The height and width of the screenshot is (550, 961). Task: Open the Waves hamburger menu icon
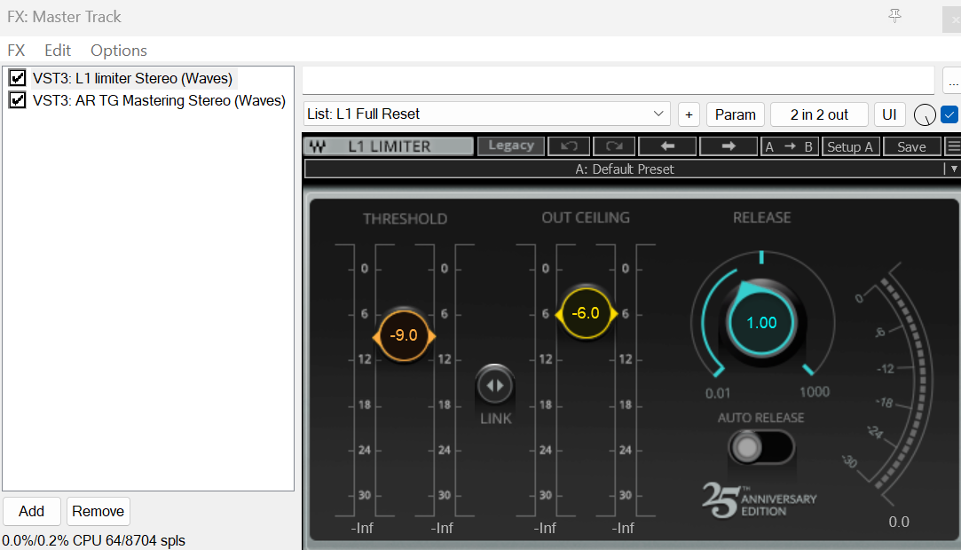[953, 146]
